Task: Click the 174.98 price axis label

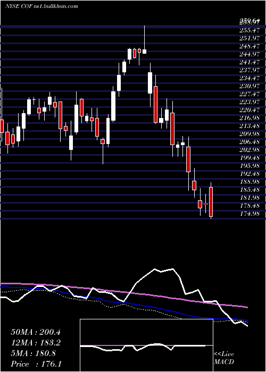Action: pyautogui.click(x=249, y=214)
